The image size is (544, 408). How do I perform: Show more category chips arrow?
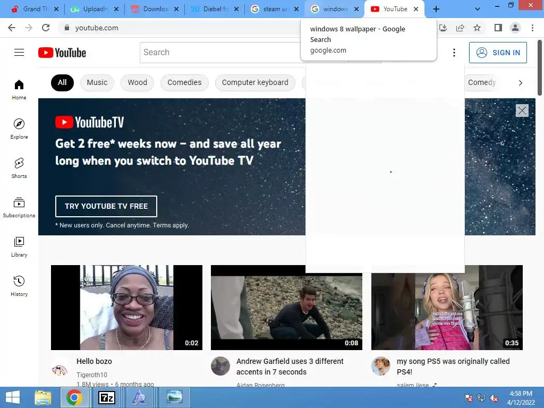520,82
